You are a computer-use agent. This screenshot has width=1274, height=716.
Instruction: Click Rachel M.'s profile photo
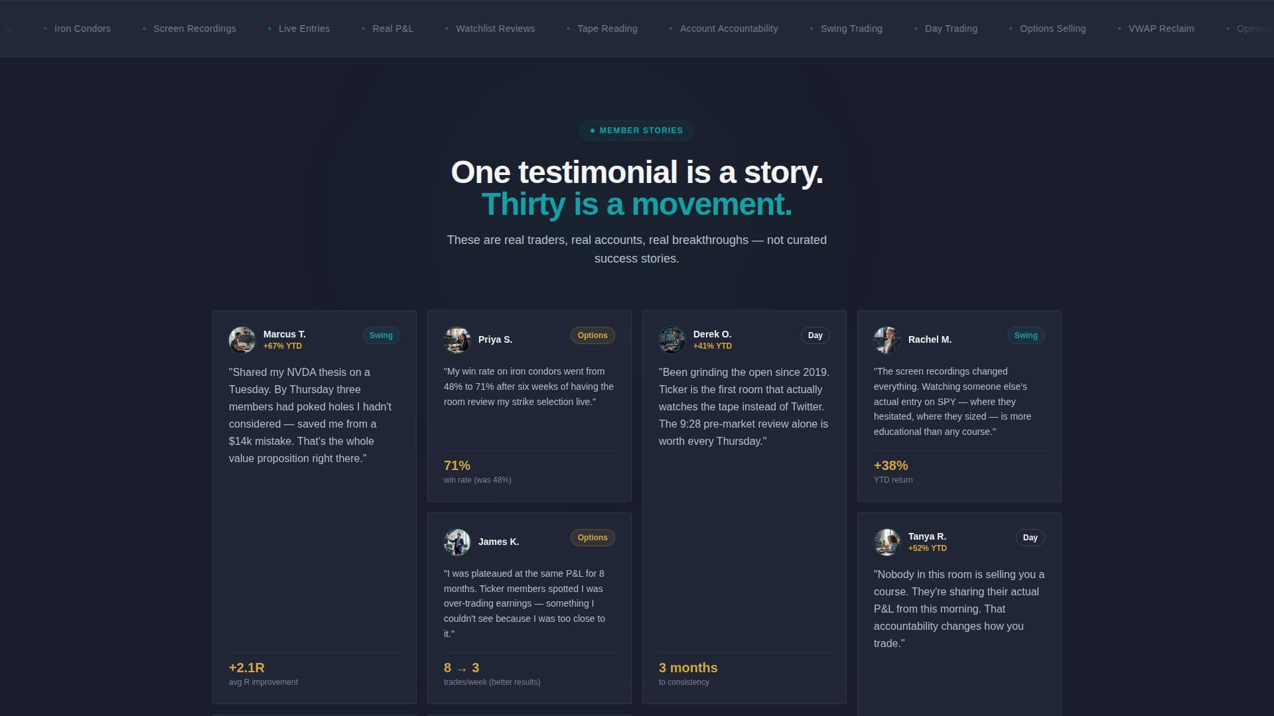887,340
